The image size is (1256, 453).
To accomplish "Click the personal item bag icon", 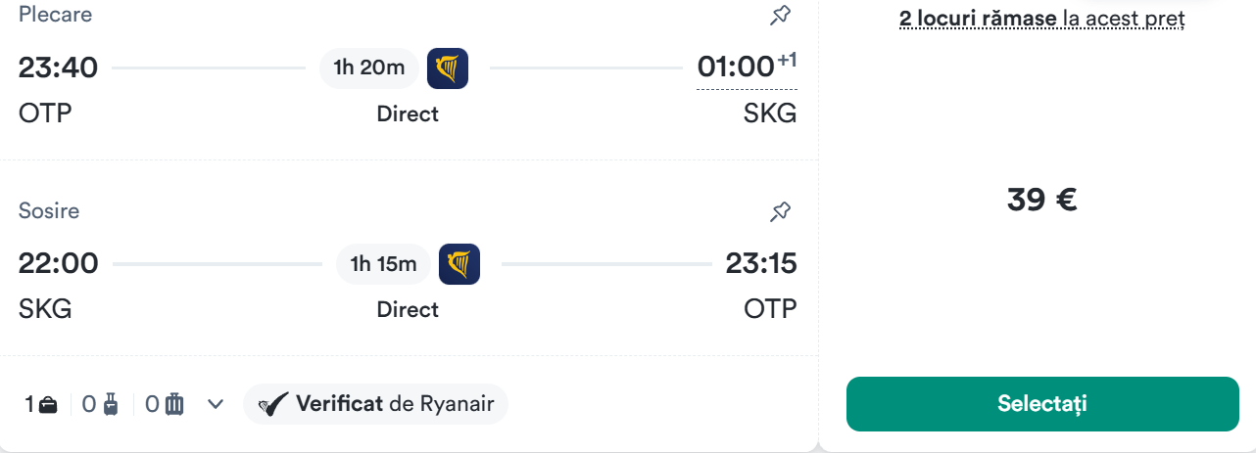I will (49, 404).
